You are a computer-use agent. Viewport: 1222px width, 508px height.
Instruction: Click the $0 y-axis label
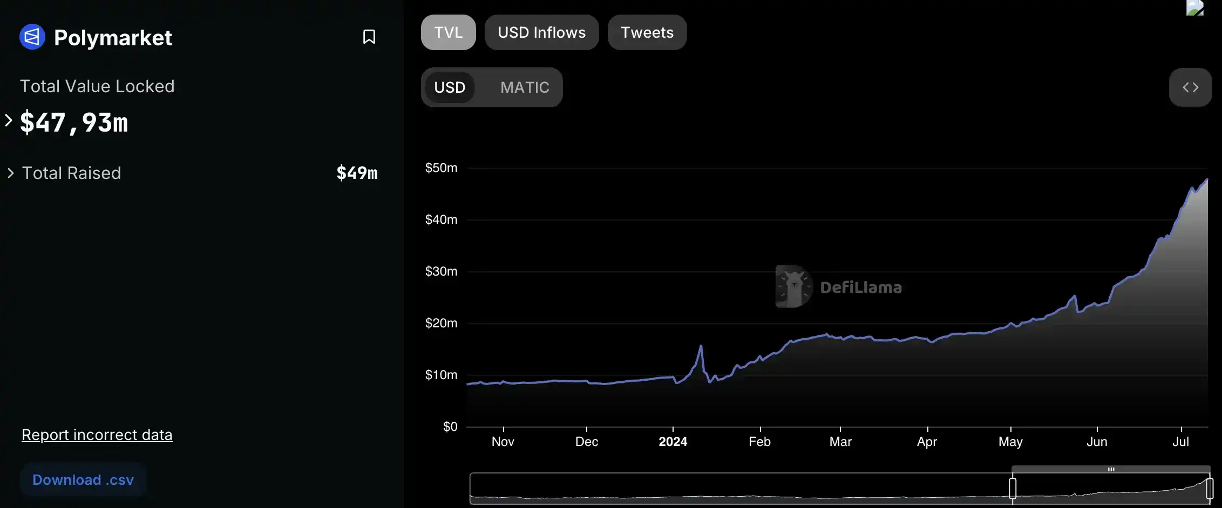tap(450, 427)
